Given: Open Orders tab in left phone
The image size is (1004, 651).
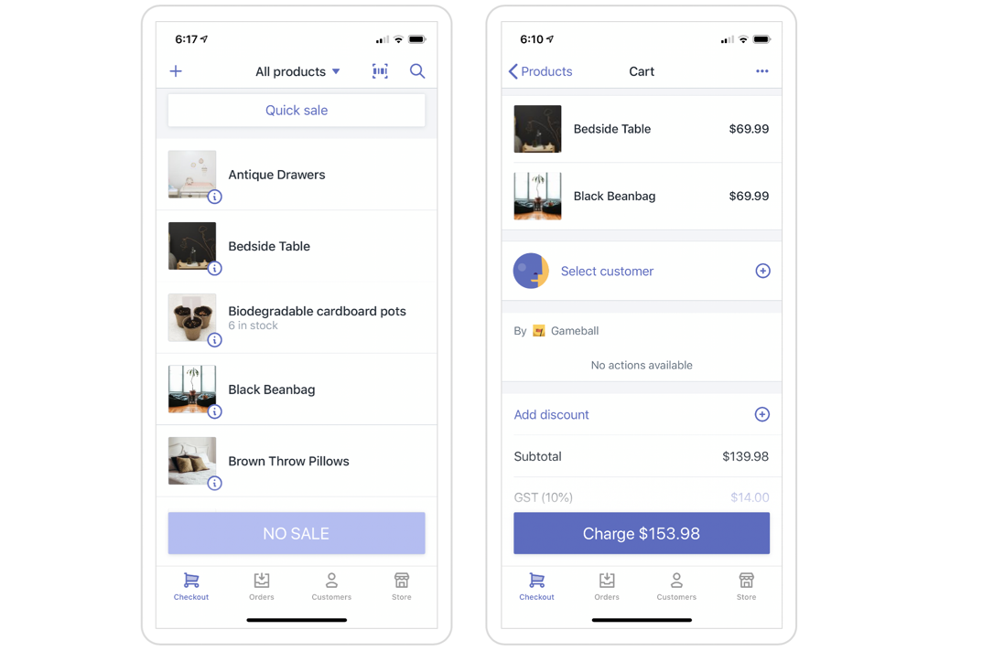Looking at the screenshot, I should pyautogui.click(x=261, y=586).
